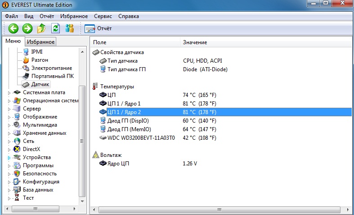
Task: Click the Программы icon
Action: [17, 165]
